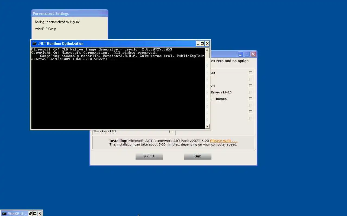Screen dimensions: 347x216
Task: Click the console vertical scrollbar thumb
Action: click(x=207, y=55)
